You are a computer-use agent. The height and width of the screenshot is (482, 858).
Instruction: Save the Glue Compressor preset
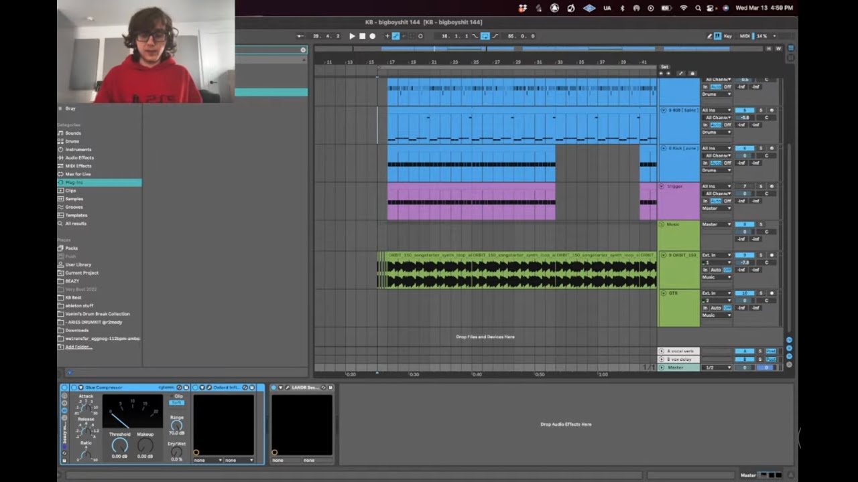tap(186, 388)
